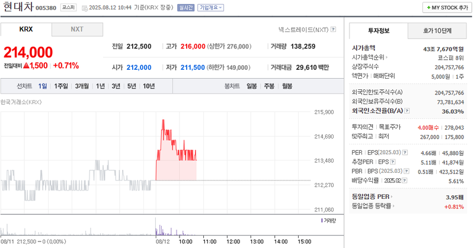Click the +0.81% sector change value
This screenshot has height=248, width=474.
pos(454,207)
